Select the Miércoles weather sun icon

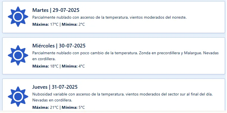pos(18,55)
